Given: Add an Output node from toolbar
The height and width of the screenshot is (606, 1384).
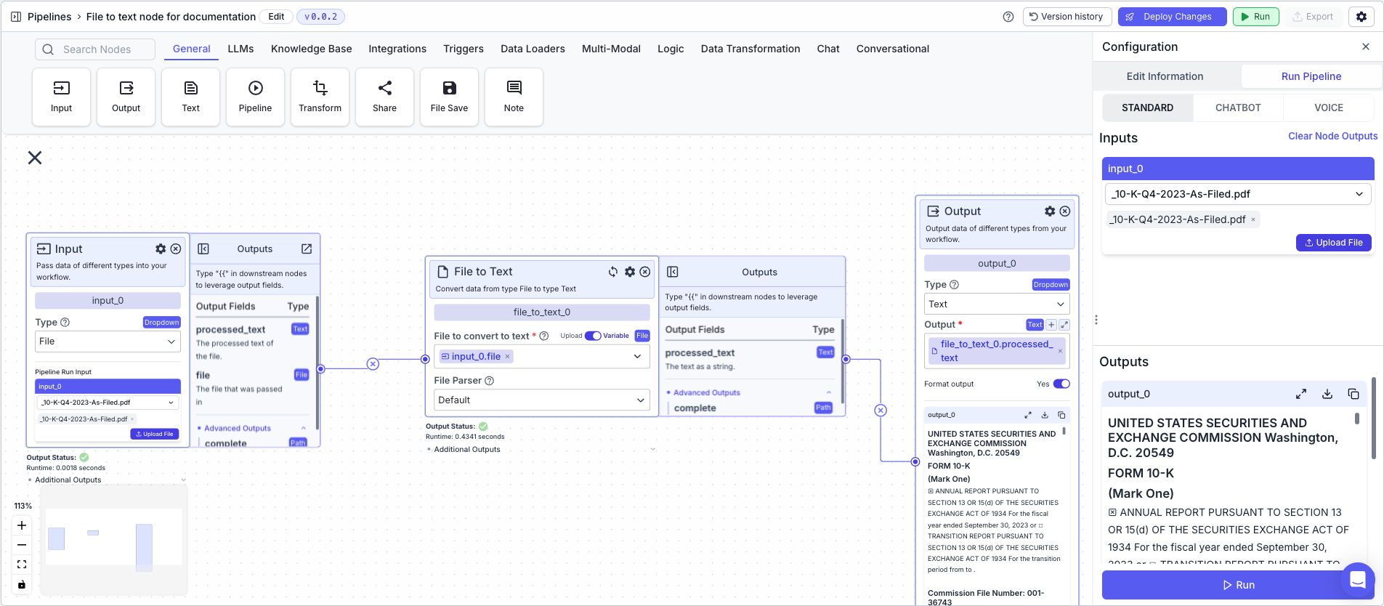Looking at the screenshot, I should point(126,97).
